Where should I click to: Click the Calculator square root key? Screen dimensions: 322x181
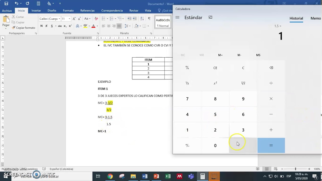point(243,83)
